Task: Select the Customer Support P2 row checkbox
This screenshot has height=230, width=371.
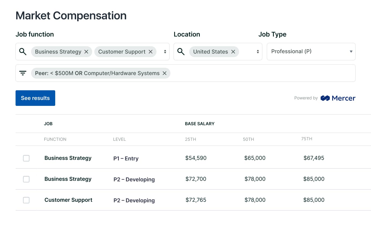Action: point(26,200)
